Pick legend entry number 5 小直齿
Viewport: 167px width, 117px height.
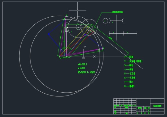pos(130,74)
